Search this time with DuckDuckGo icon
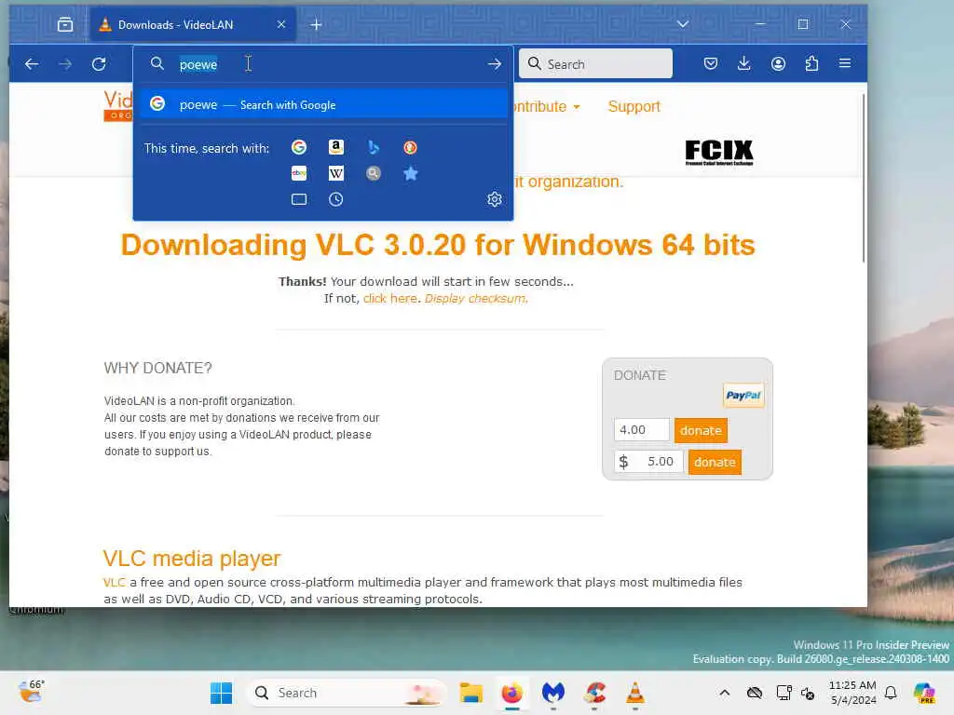The height and width of the screenshot is (715, 954). tap(410, 147)
